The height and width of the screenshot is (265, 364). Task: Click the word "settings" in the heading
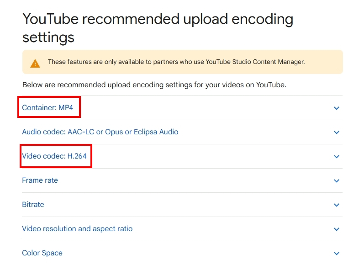point(48,37)
